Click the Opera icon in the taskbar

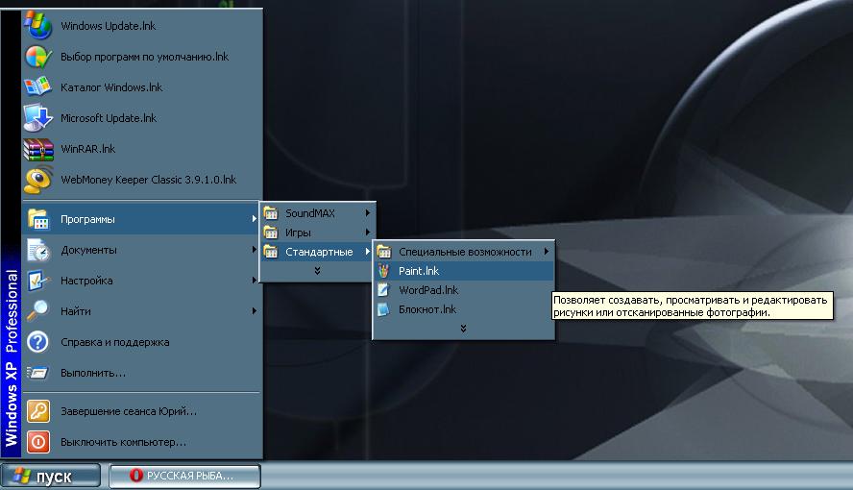[x=136, y=476]
